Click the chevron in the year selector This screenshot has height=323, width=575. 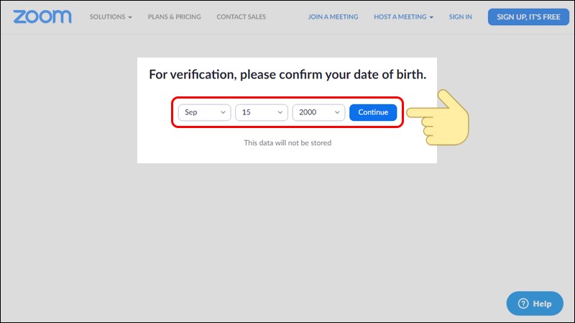[x=337, y=112]
